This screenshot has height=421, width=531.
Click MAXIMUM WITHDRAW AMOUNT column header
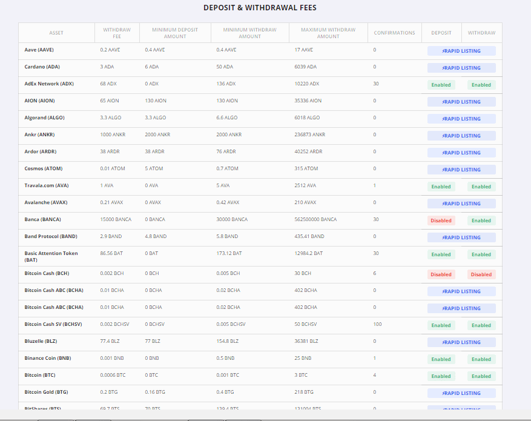[328, 33]
